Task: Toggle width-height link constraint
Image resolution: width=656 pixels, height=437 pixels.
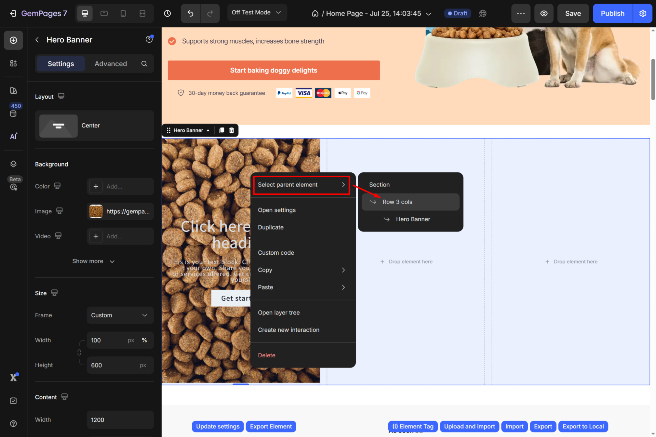Action: tap(79, 353)
